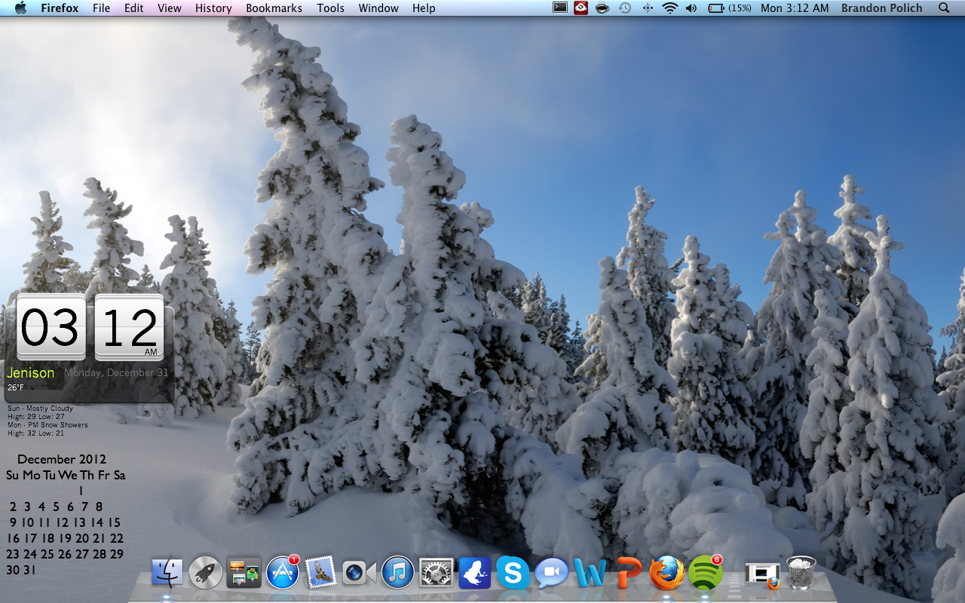Start Firefox from the Dock
Viewport: 965px width, 603px height.
click(x=666, y=573)
